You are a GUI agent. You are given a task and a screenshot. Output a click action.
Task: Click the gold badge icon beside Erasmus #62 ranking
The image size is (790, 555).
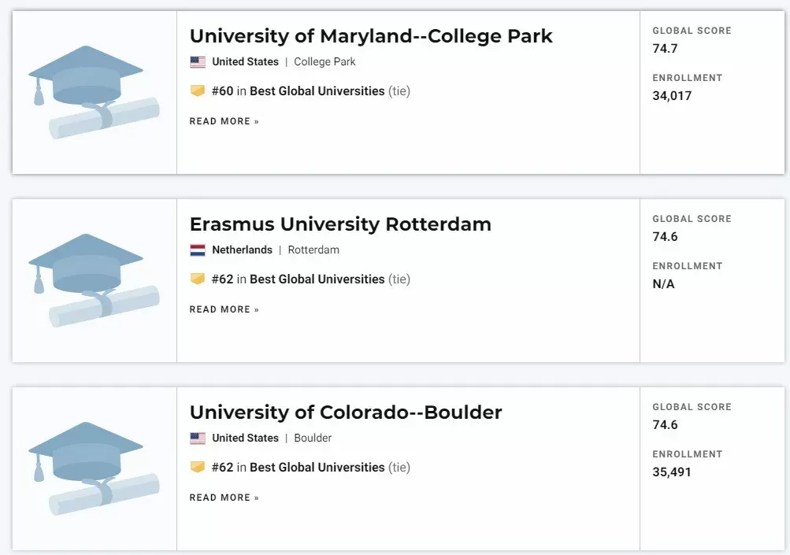tap(198, 279)
